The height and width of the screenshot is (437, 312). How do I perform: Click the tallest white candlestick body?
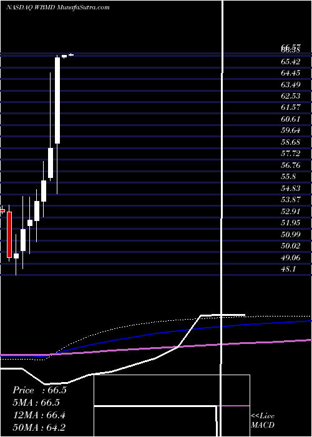pos(57,101)
